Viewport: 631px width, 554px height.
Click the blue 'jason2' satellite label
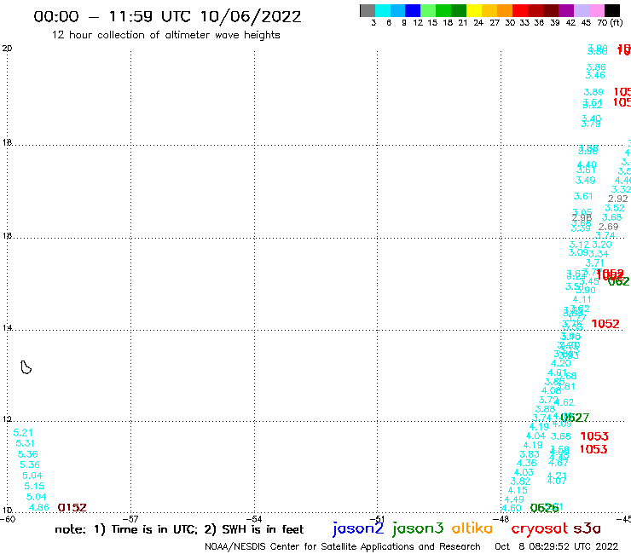(358, 528)
